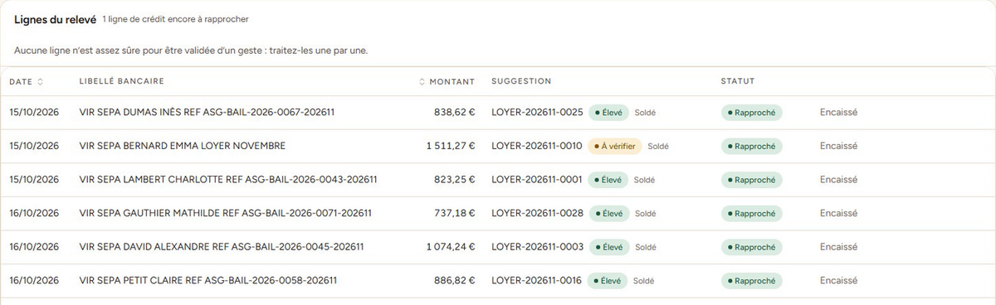
Task: Click the Élevé badge on DAVID ALEXANDRE row
Action: tap(608, 247)
